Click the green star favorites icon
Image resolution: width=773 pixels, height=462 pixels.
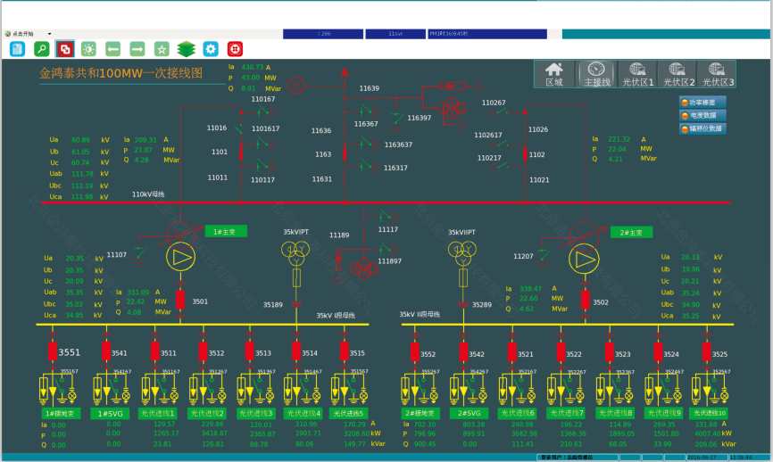pyautogui.click(x=162, y=49)
